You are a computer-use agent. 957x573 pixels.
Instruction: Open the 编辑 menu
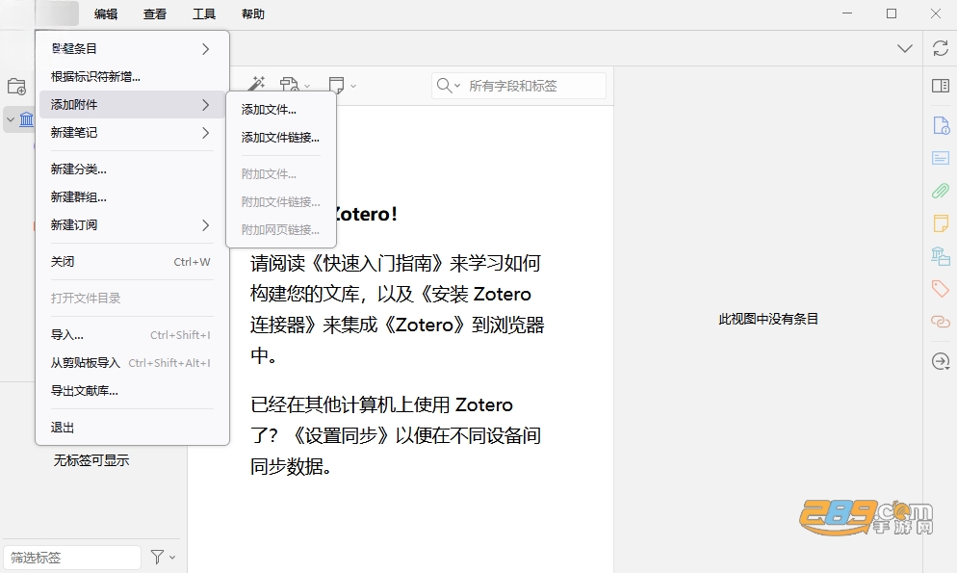click(106, 14)
